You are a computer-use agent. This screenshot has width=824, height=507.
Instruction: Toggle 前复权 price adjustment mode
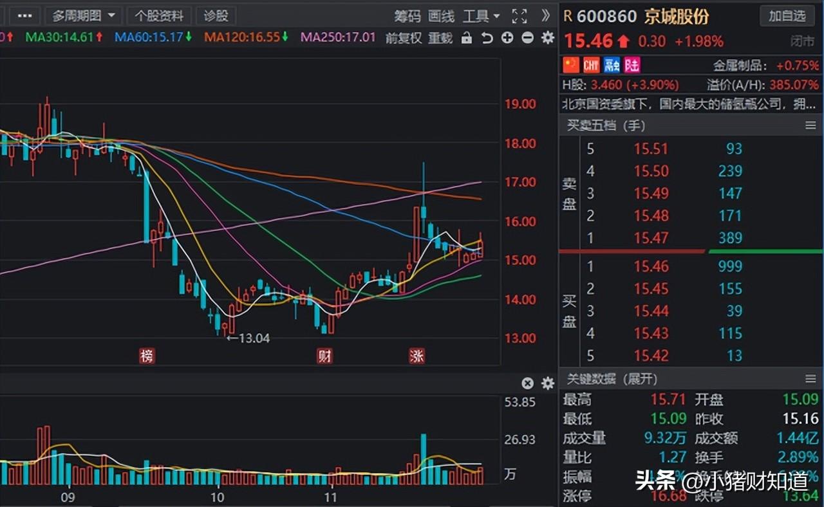click(x=404, y=38)
